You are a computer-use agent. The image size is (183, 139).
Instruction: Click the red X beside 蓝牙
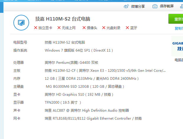tap(127, 28)
